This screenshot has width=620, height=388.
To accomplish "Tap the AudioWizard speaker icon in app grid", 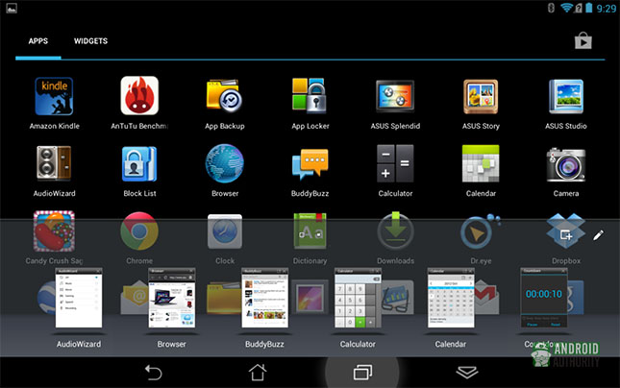I will (54, 163).
